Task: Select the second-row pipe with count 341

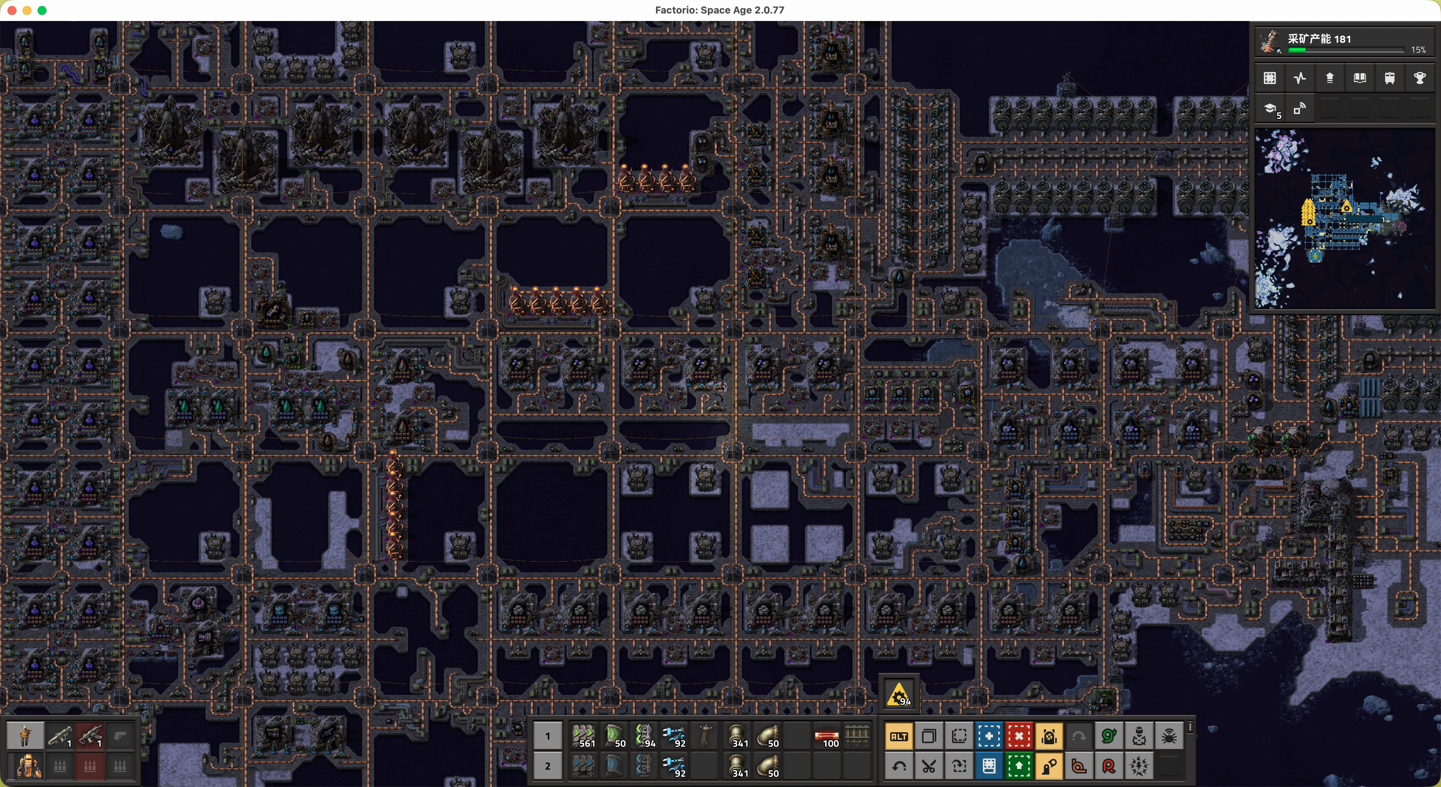Action: [x=737, y=766]
